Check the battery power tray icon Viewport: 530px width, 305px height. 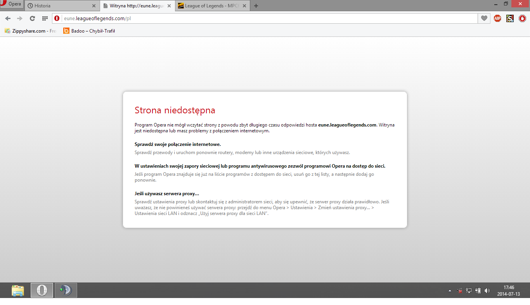[x=478, y=290]
